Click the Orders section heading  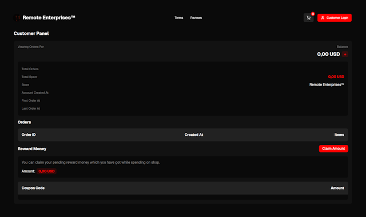coord(24,122)
